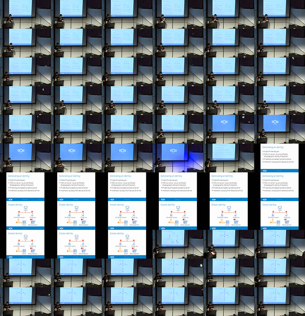Click Nextcloud footer logo in last "Create identity" slide
The image size is (305, 316).
coord(112,257)
